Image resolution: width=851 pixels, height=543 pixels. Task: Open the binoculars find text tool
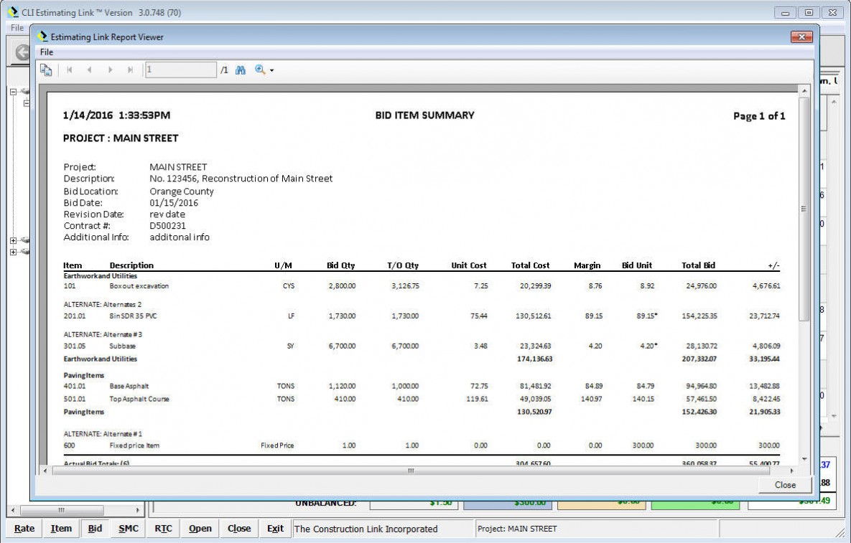(x=241, y=70)
